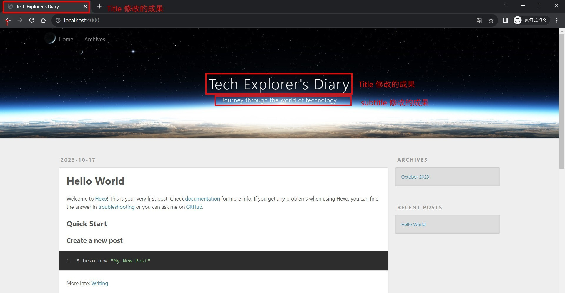Open the Chrome three-dot menu

557,20
